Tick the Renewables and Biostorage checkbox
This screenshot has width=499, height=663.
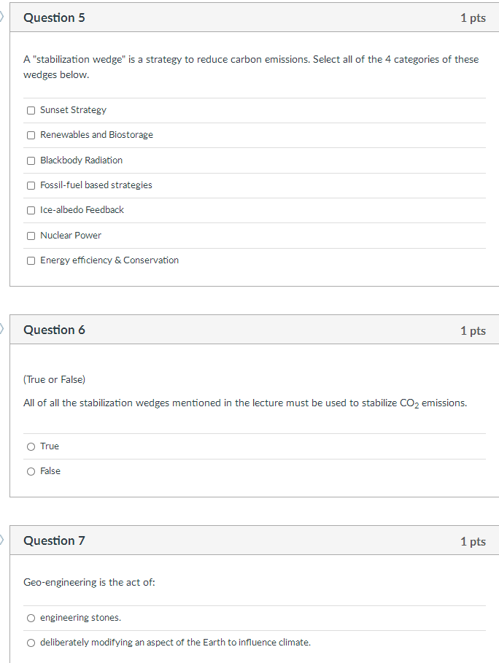pos(31,136)
